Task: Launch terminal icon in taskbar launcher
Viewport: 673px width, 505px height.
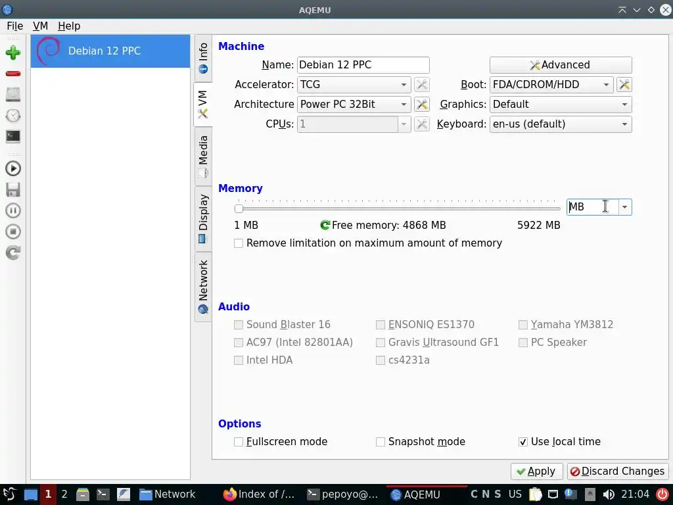Action: pos(103,494)
